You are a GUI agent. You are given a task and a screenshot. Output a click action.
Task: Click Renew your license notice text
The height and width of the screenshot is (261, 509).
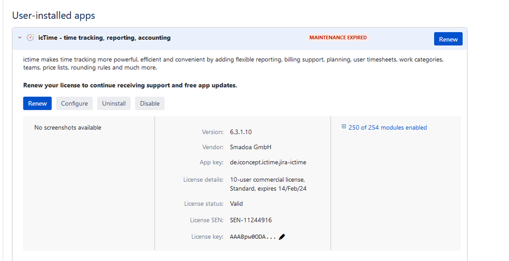click(x=130, y=85)
